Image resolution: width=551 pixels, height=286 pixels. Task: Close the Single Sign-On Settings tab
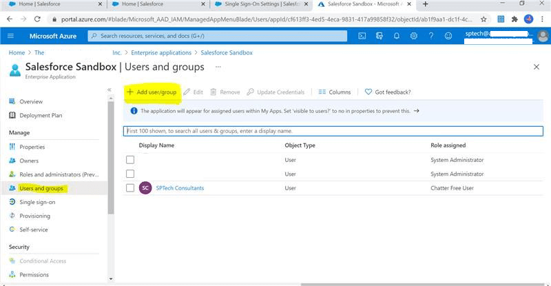(306, 4)
